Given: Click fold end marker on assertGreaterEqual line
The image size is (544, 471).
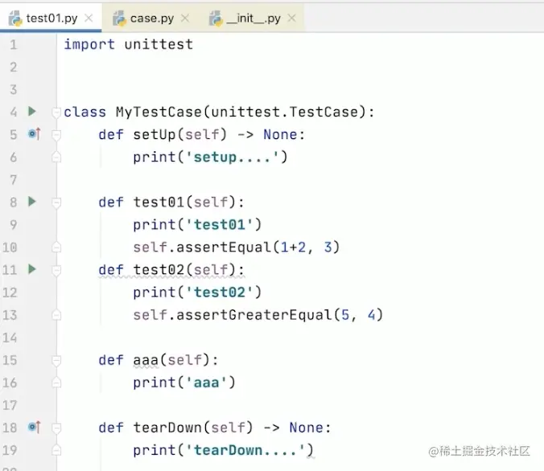Looking at the screenshot, I should click(56, 315).
